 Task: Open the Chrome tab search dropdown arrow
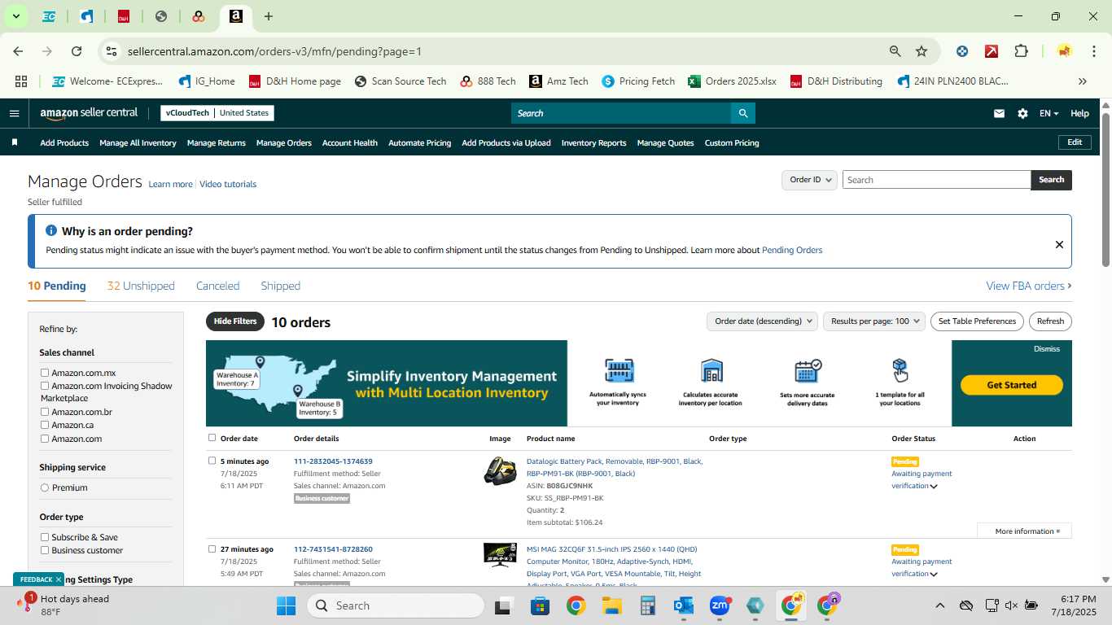[x=15, y=16]
